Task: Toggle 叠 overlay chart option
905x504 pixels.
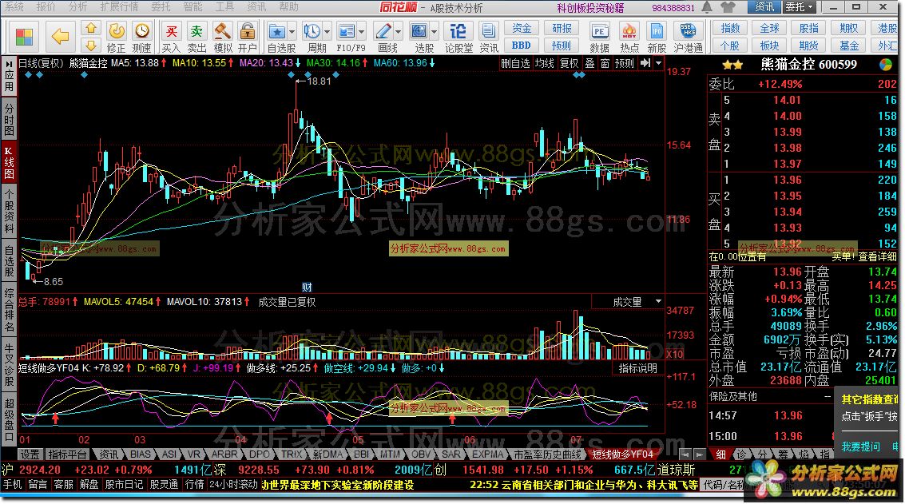Action: click(589, 63)
